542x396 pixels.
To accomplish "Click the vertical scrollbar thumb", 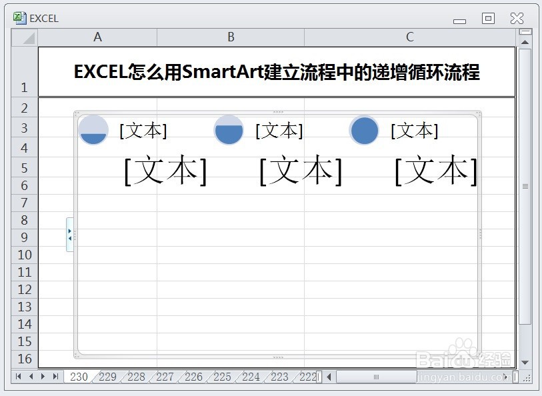I will [x=525, y=186].
